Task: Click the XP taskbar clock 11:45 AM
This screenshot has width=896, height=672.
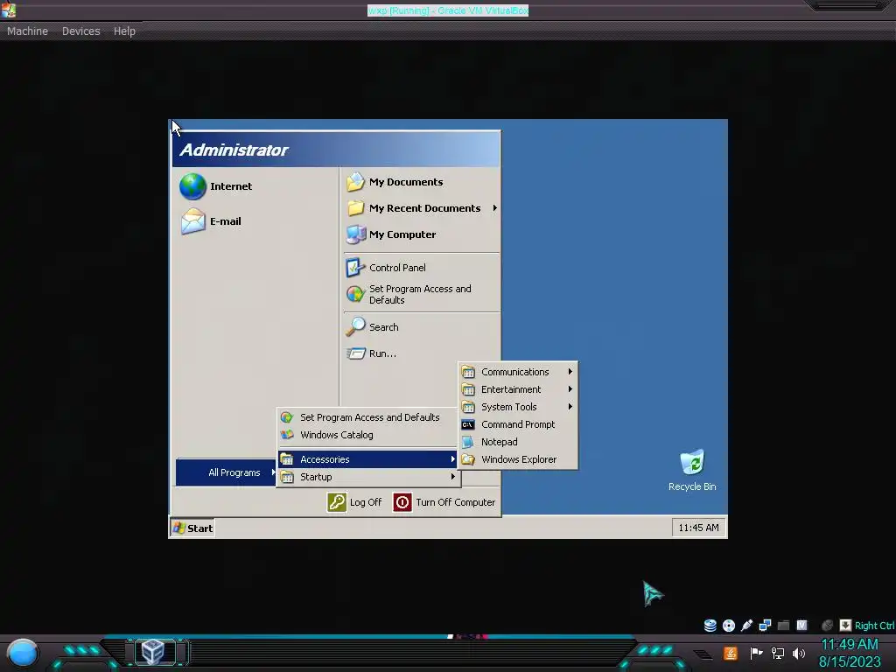Action: pos(698,528)
